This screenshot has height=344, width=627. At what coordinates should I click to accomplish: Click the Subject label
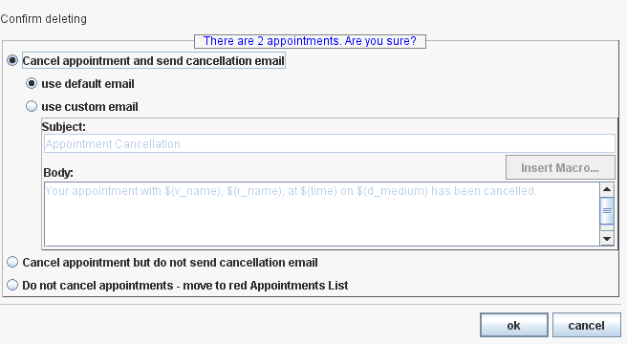click(64, 127)
